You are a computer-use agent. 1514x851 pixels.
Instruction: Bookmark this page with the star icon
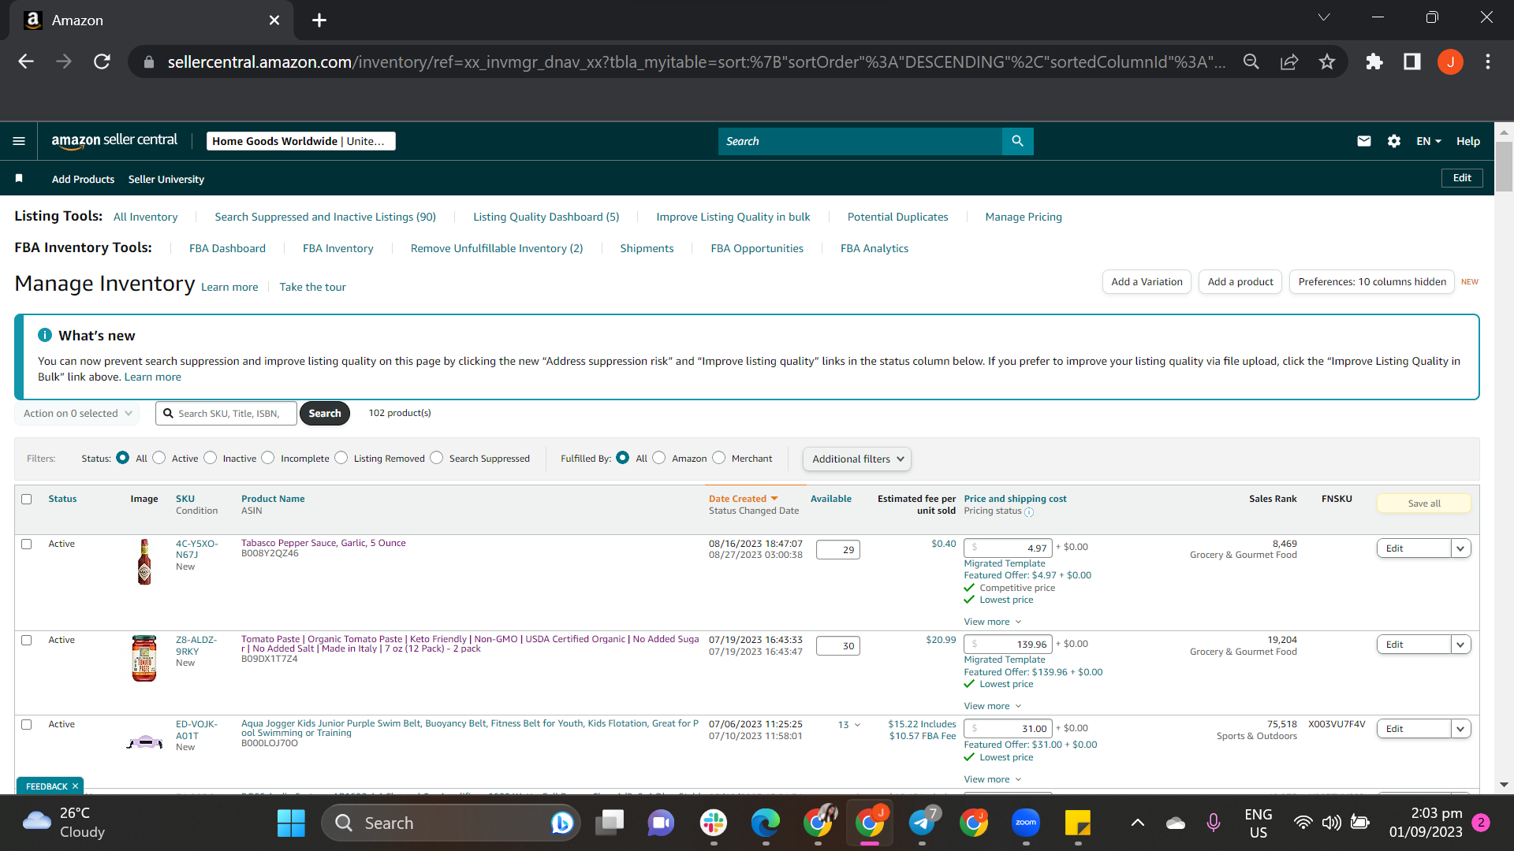[x=1327, y=61]
